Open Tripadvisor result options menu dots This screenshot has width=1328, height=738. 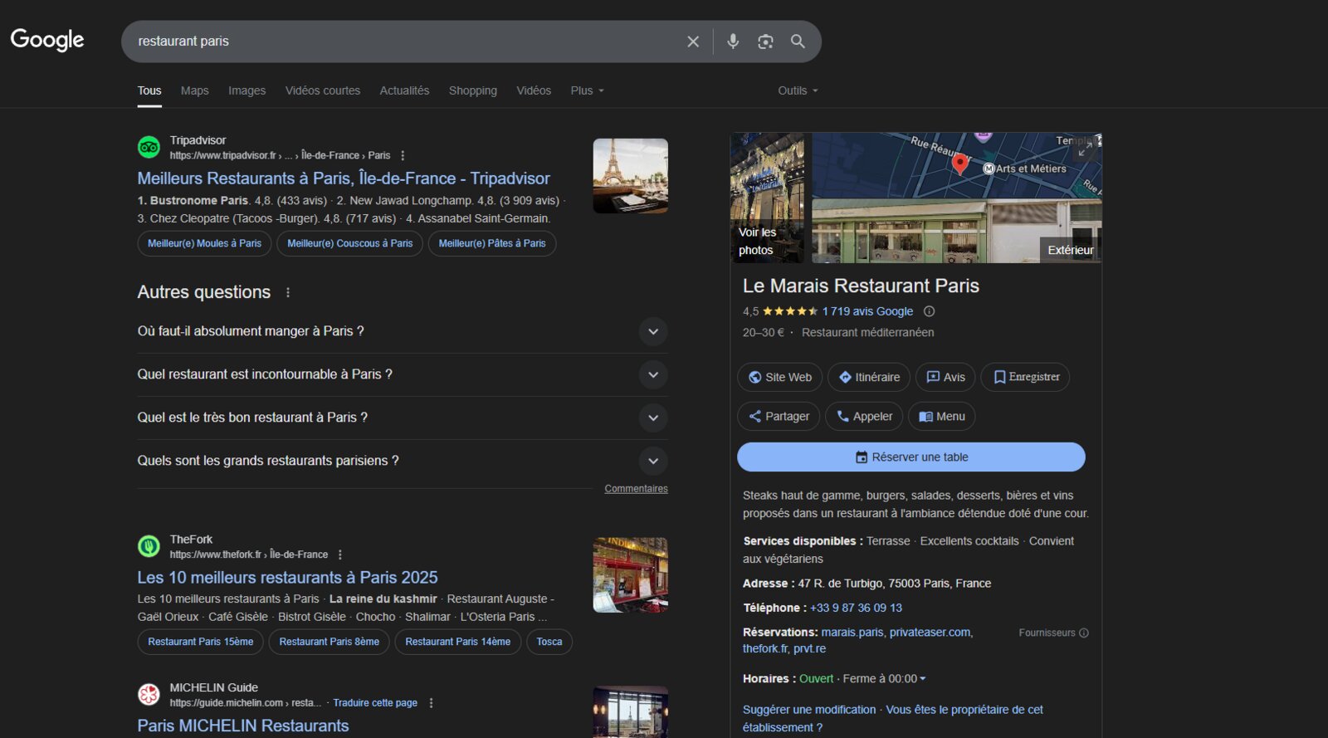(x=403, y=155)
